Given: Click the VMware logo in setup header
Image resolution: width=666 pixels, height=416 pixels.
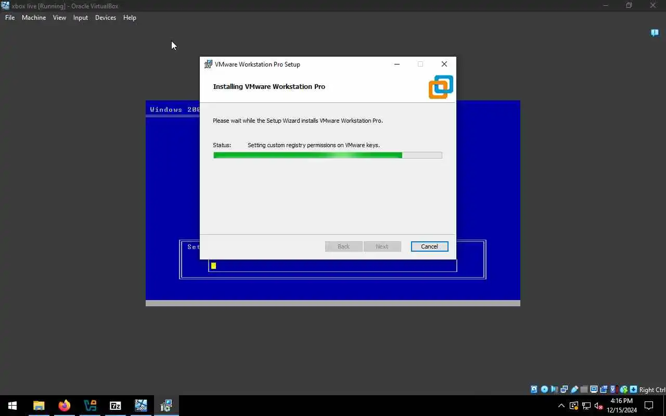Looking at the screenshot, I should [x=441, y=87].
